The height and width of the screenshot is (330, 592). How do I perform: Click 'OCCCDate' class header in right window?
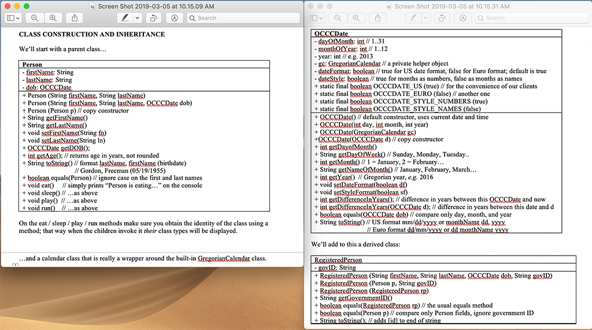pyautogui.click(x=331, y=33)
